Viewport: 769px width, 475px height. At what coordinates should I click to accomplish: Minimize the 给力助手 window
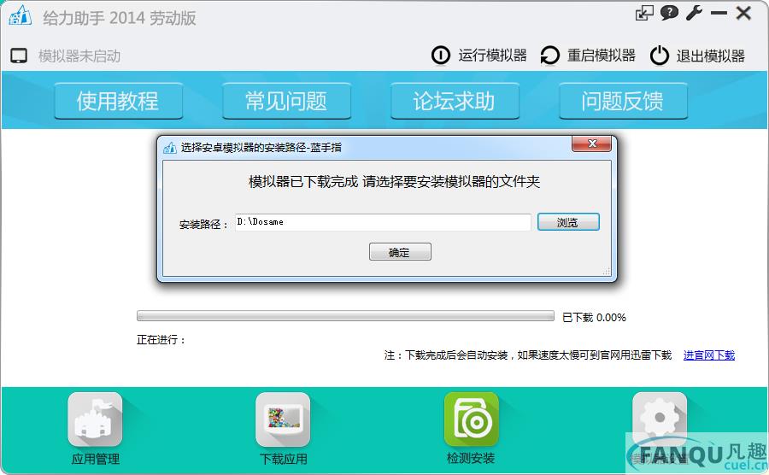[719, 13]
